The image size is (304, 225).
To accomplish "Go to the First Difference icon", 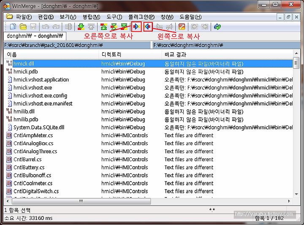I will point(104,27).
